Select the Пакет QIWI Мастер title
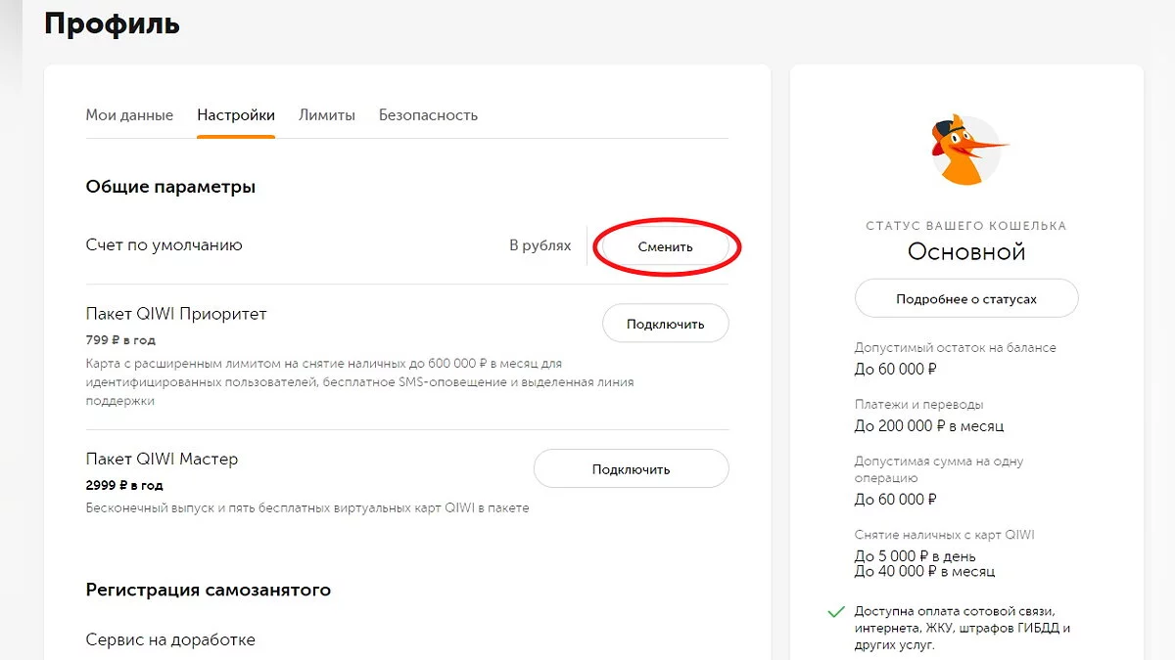Viewport: 1175px width, 660px height. [162, 459]
